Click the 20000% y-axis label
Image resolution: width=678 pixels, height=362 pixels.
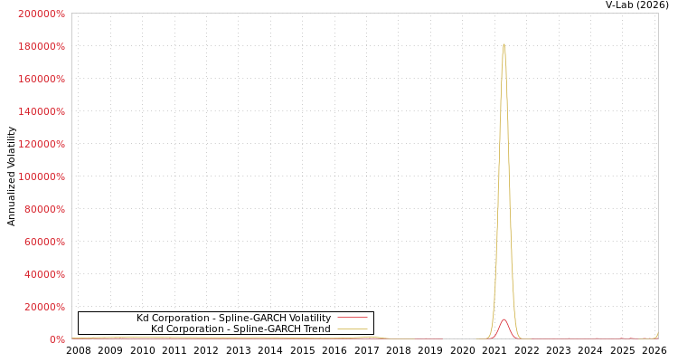(43, 307)
